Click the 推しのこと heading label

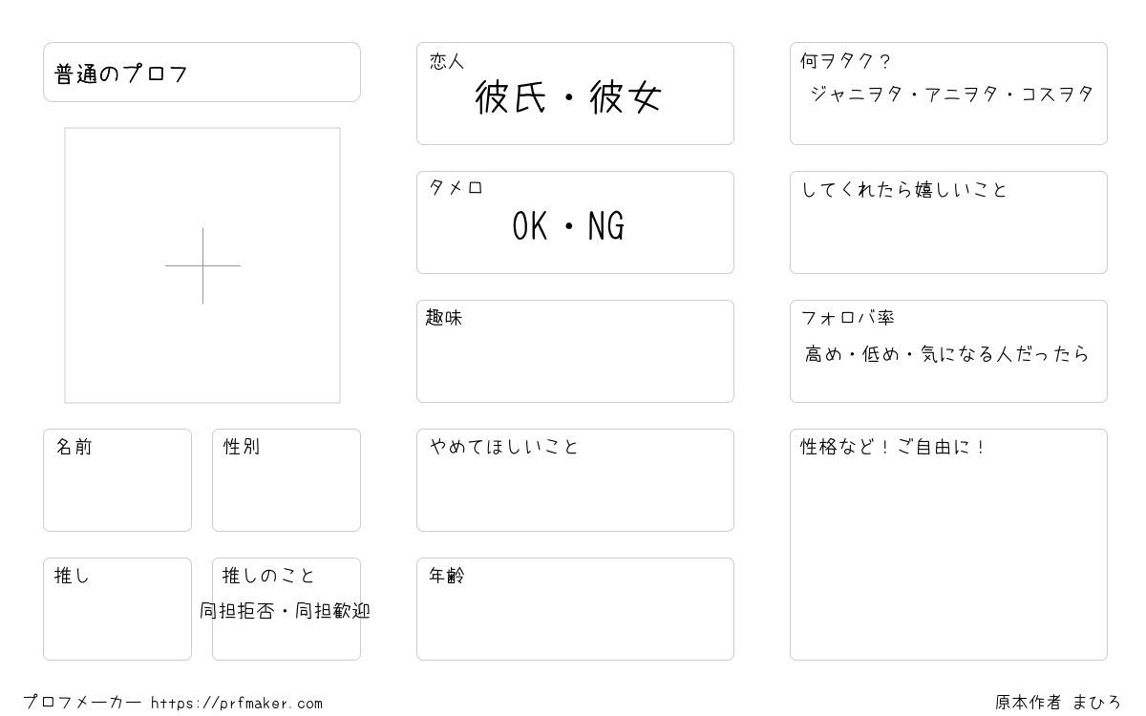pos(268,576)
